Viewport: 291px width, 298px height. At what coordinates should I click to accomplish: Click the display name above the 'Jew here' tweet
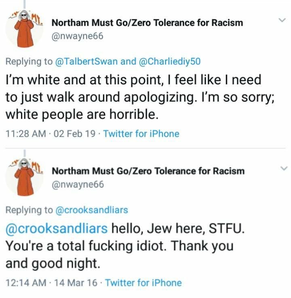[x=148, y=171]
